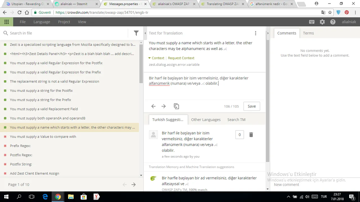Click the Save button
The image size is (360, 202).
coord(252,106)
